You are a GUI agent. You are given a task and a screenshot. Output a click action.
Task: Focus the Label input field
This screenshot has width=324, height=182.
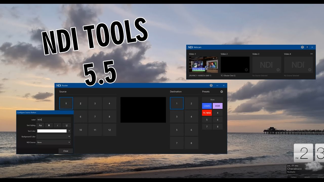point(54,120)
